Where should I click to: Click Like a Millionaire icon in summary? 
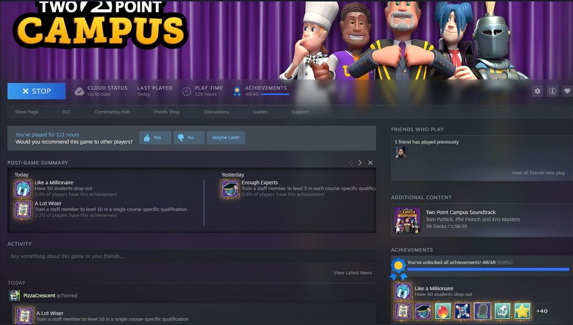tap(23, 189)
